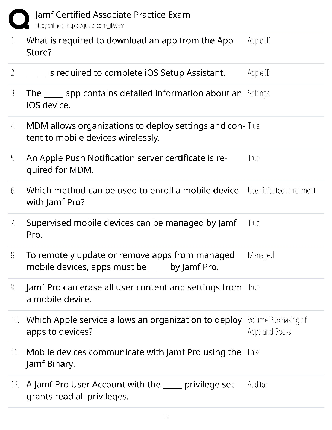
Task: Click the Auditor answer text
Action: pyautogui.click(x=257, y=385)
